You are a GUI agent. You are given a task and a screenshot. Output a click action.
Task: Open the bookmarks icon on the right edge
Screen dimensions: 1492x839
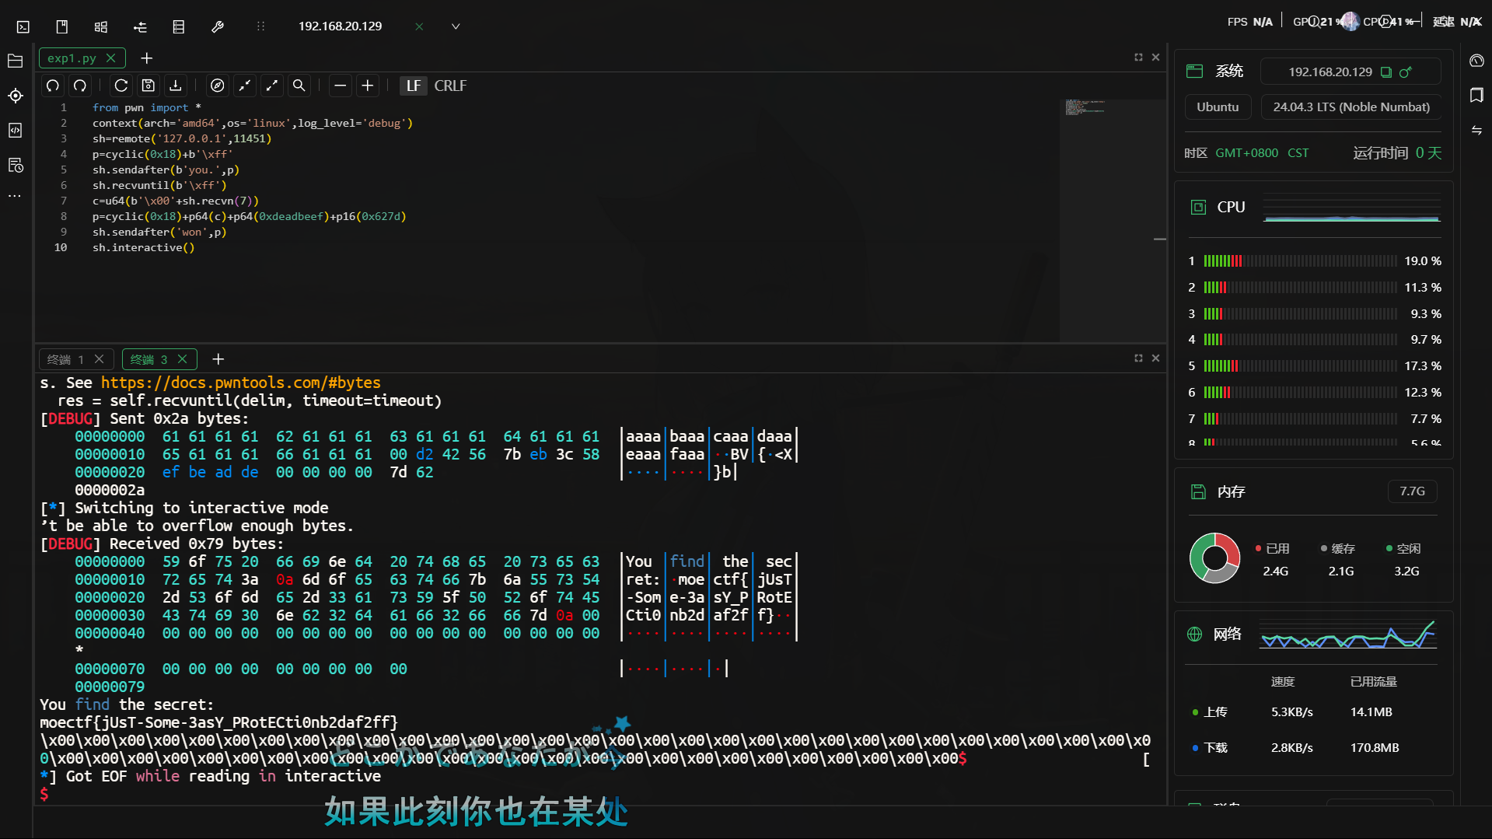1477,95
